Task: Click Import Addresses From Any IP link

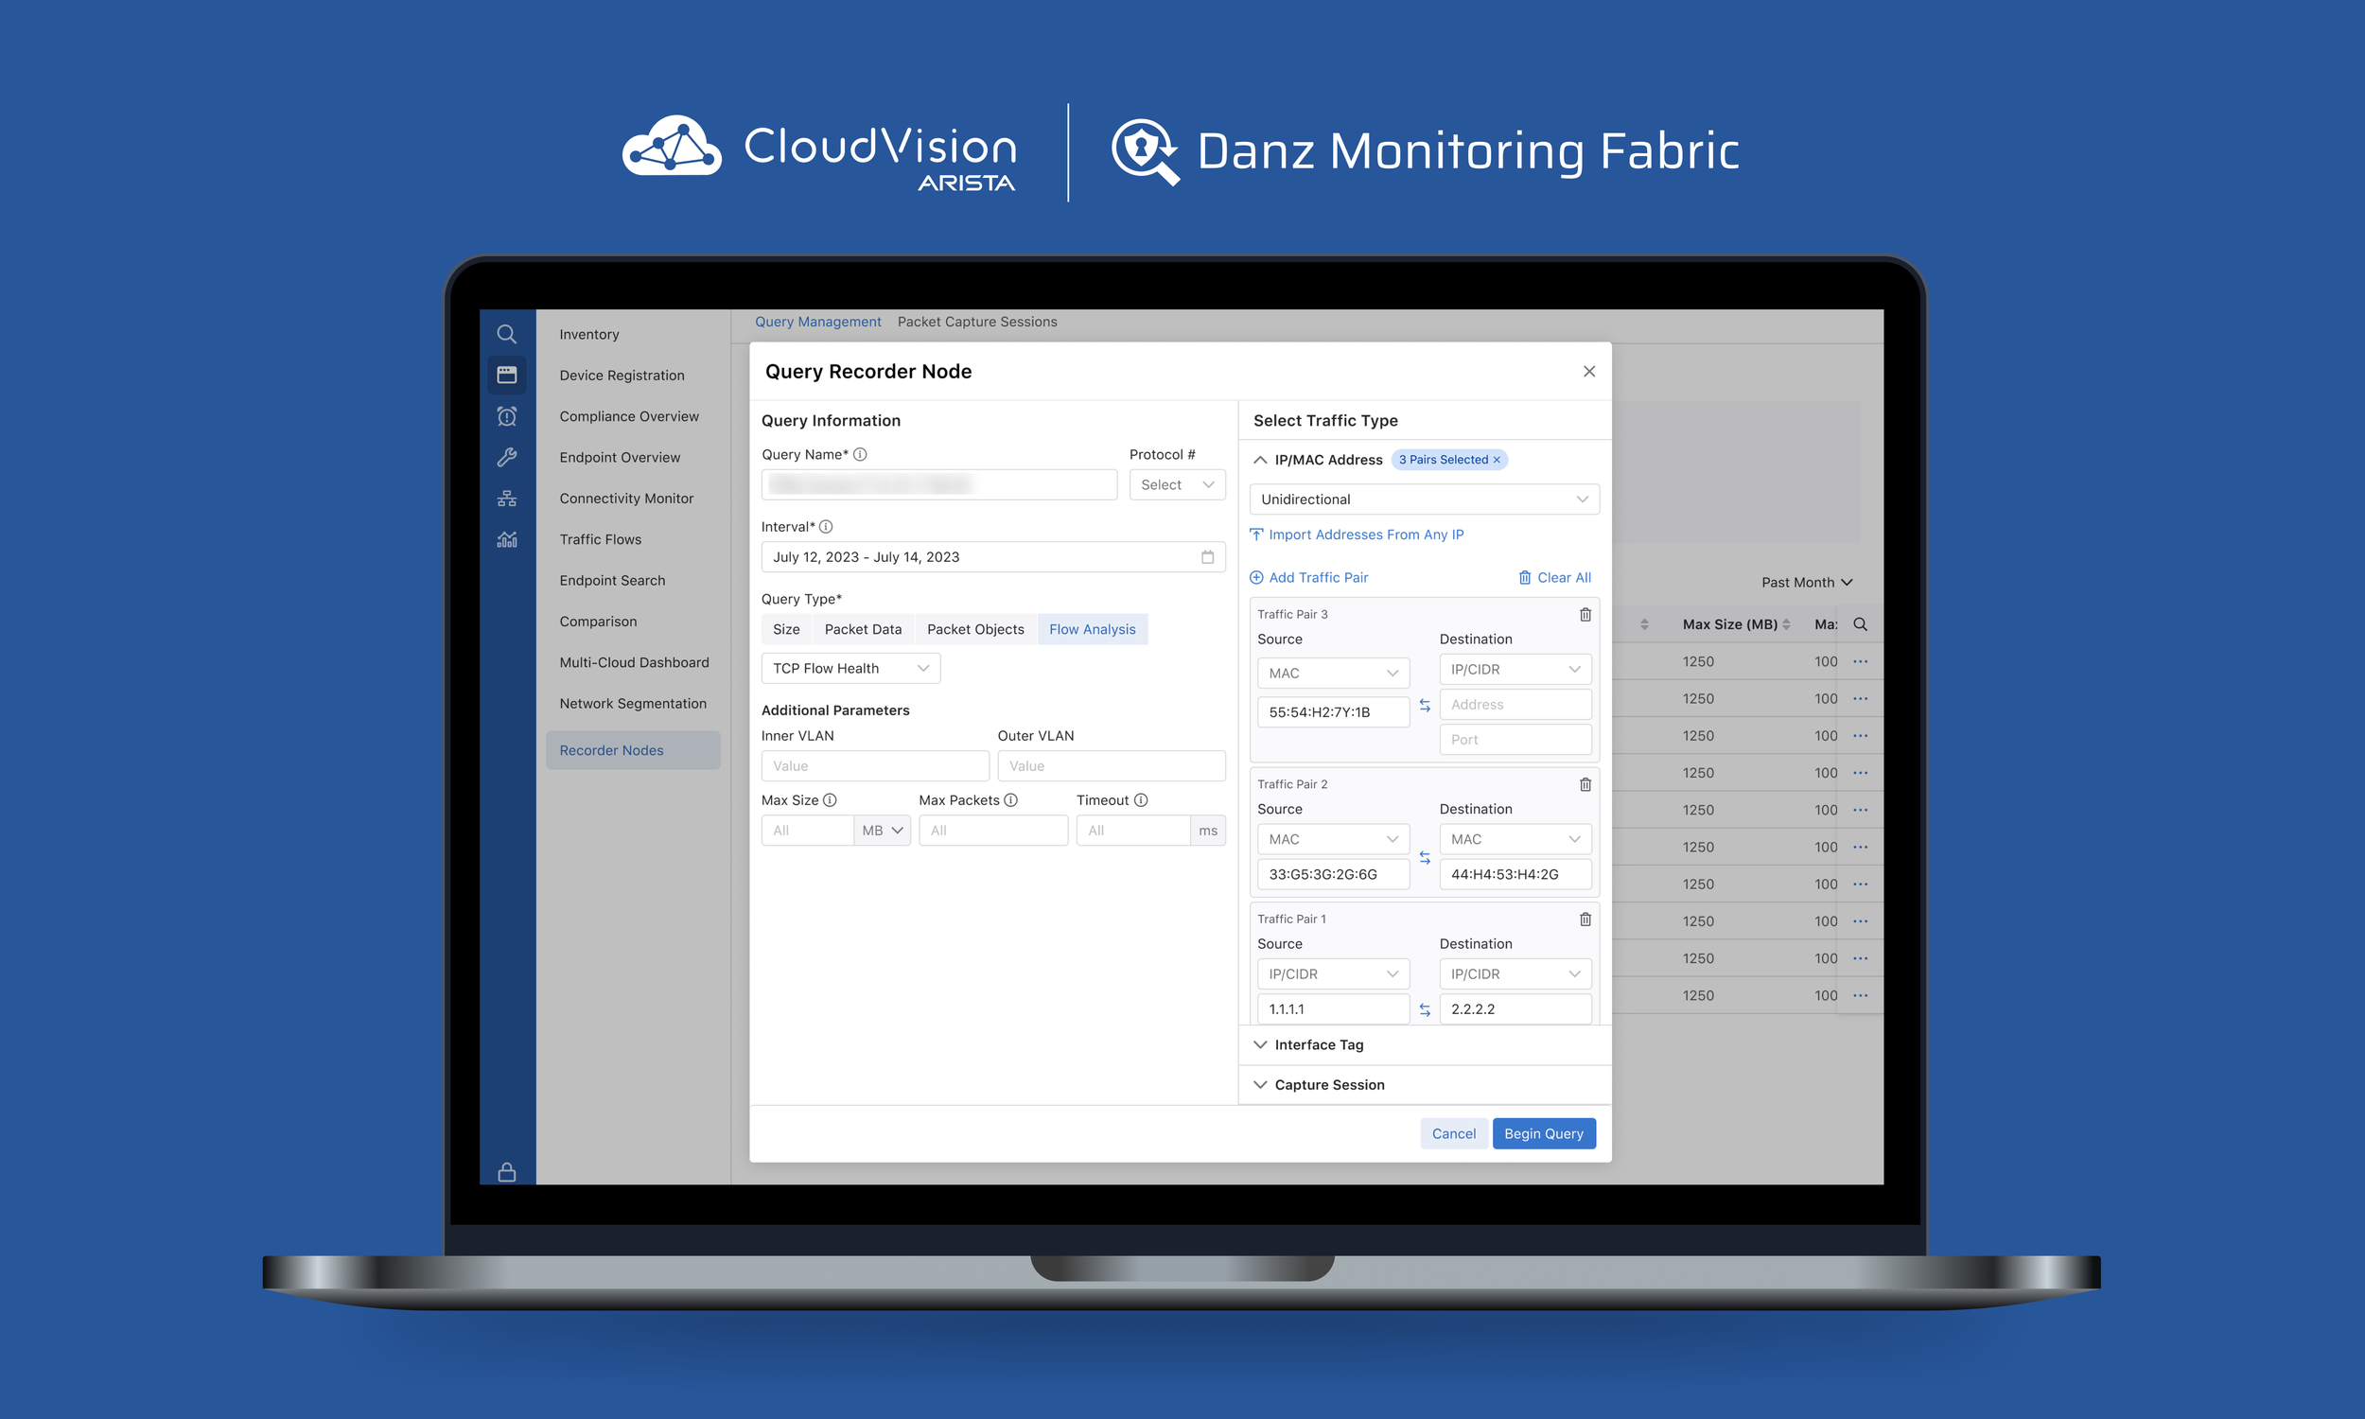Action: tap(1365, 534)
